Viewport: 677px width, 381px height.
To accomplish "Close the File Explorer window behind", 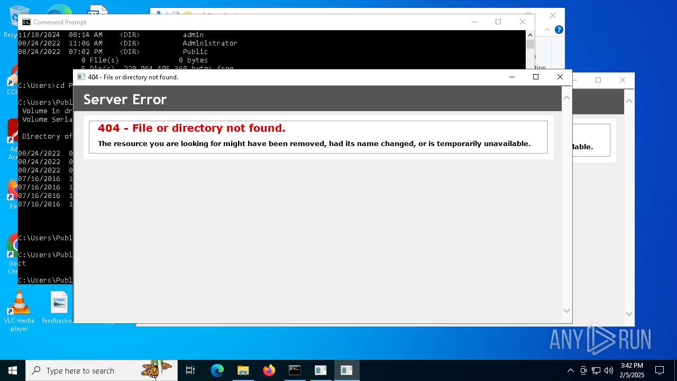I will [x=553, y=15].
